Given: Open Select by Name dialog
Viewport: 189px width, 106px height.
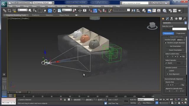Looking at the screenshot, I should click(x=35, y=11).
